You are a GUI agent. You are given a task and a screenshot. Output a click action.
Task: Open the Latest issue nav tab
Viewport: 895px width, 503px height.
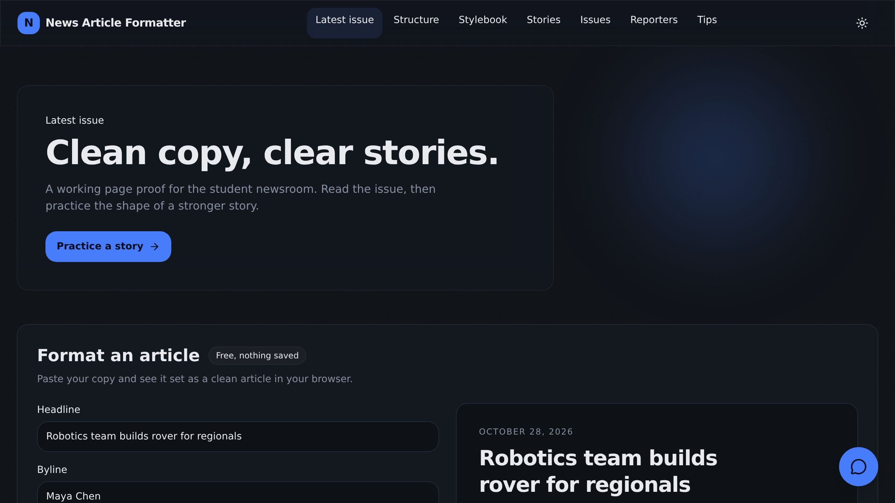point(344,23)
